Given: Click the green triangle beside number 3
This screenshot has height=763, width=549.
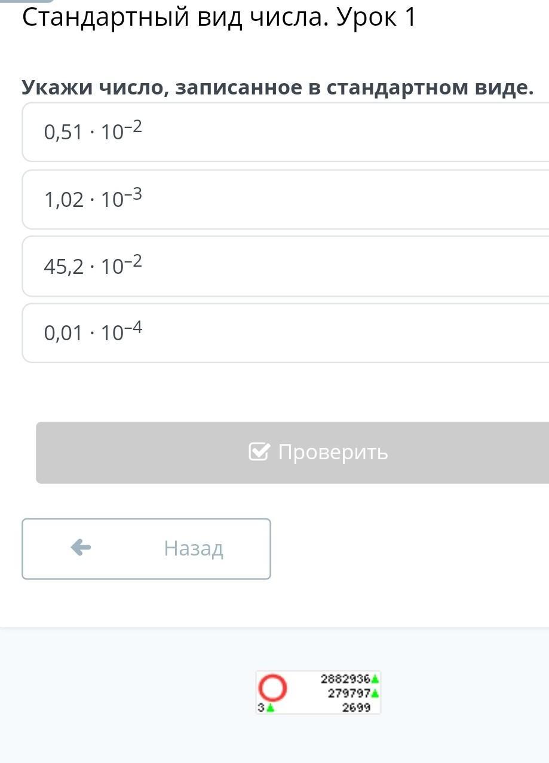Looking at the screenshot, I should (271, 708).
